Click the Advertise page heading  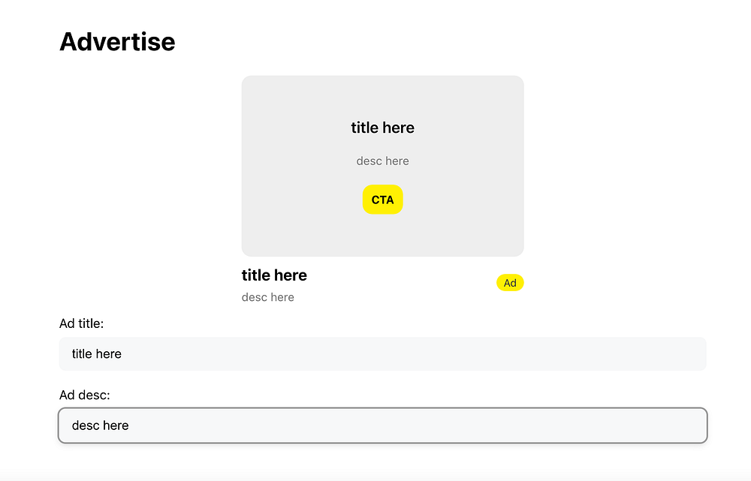coord(117,41)
